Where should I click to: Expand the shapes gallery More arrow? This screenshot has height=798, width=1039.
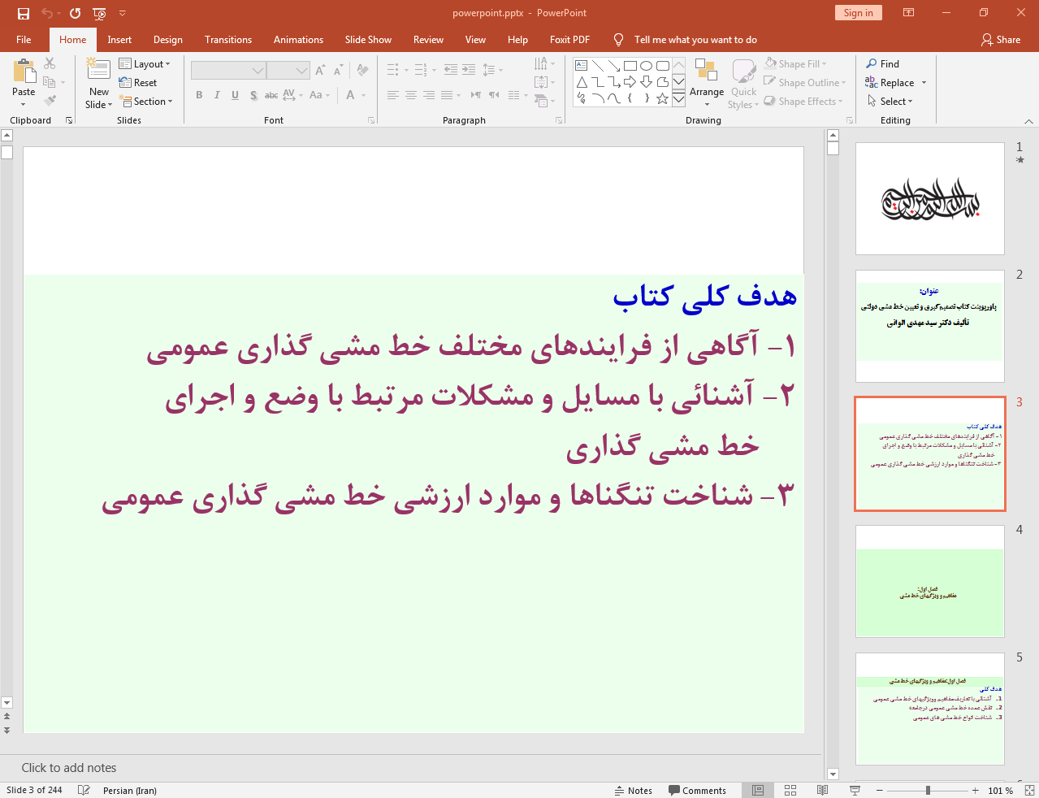pos(678,99)
